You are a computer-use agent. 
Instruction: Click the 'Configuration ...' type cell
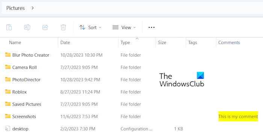tap(136, 129)
